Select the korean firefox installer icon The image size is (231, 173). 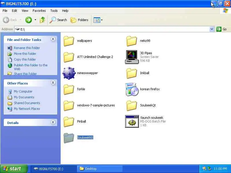pos(132,89)
